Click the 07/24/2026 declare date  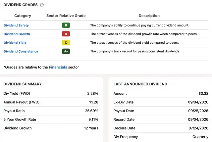tap(198, 128)
